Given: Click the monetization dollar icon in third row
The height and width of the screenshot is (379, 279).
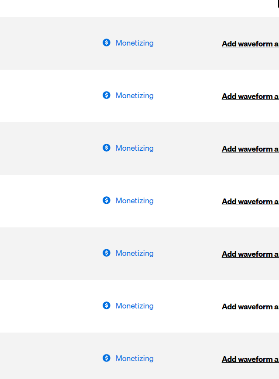Looking at the screenshot, I should 107,148.
